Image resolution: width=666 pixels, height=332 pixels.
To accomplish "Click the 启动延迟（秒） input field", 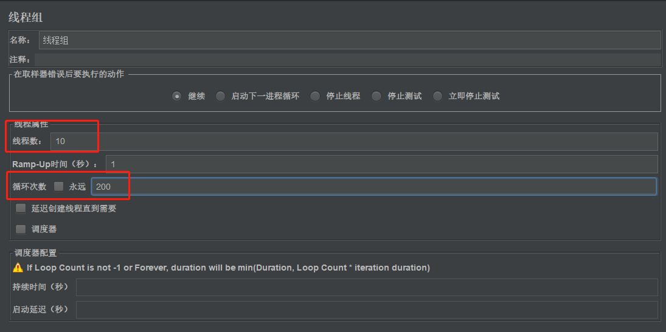I will (367, 310).
